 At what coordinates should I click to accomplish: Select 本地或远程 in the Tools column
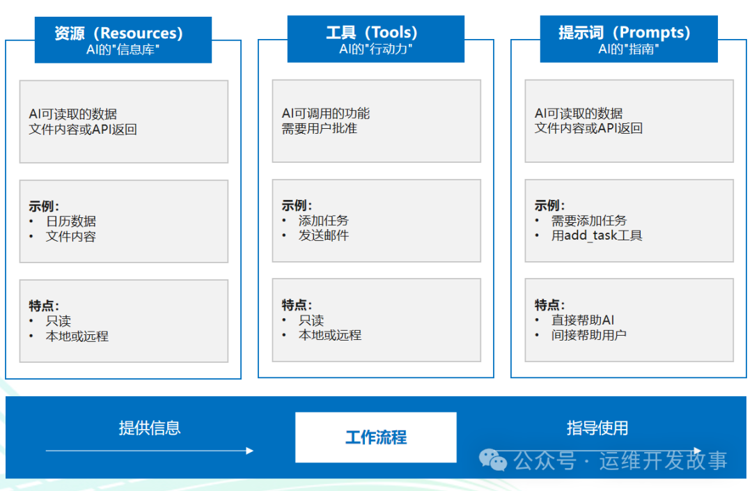pyautogui.click(x=330, y=335)
